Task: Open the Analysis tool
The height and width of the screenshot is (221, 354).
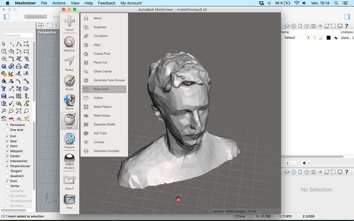Action: (x=69, y=141)
